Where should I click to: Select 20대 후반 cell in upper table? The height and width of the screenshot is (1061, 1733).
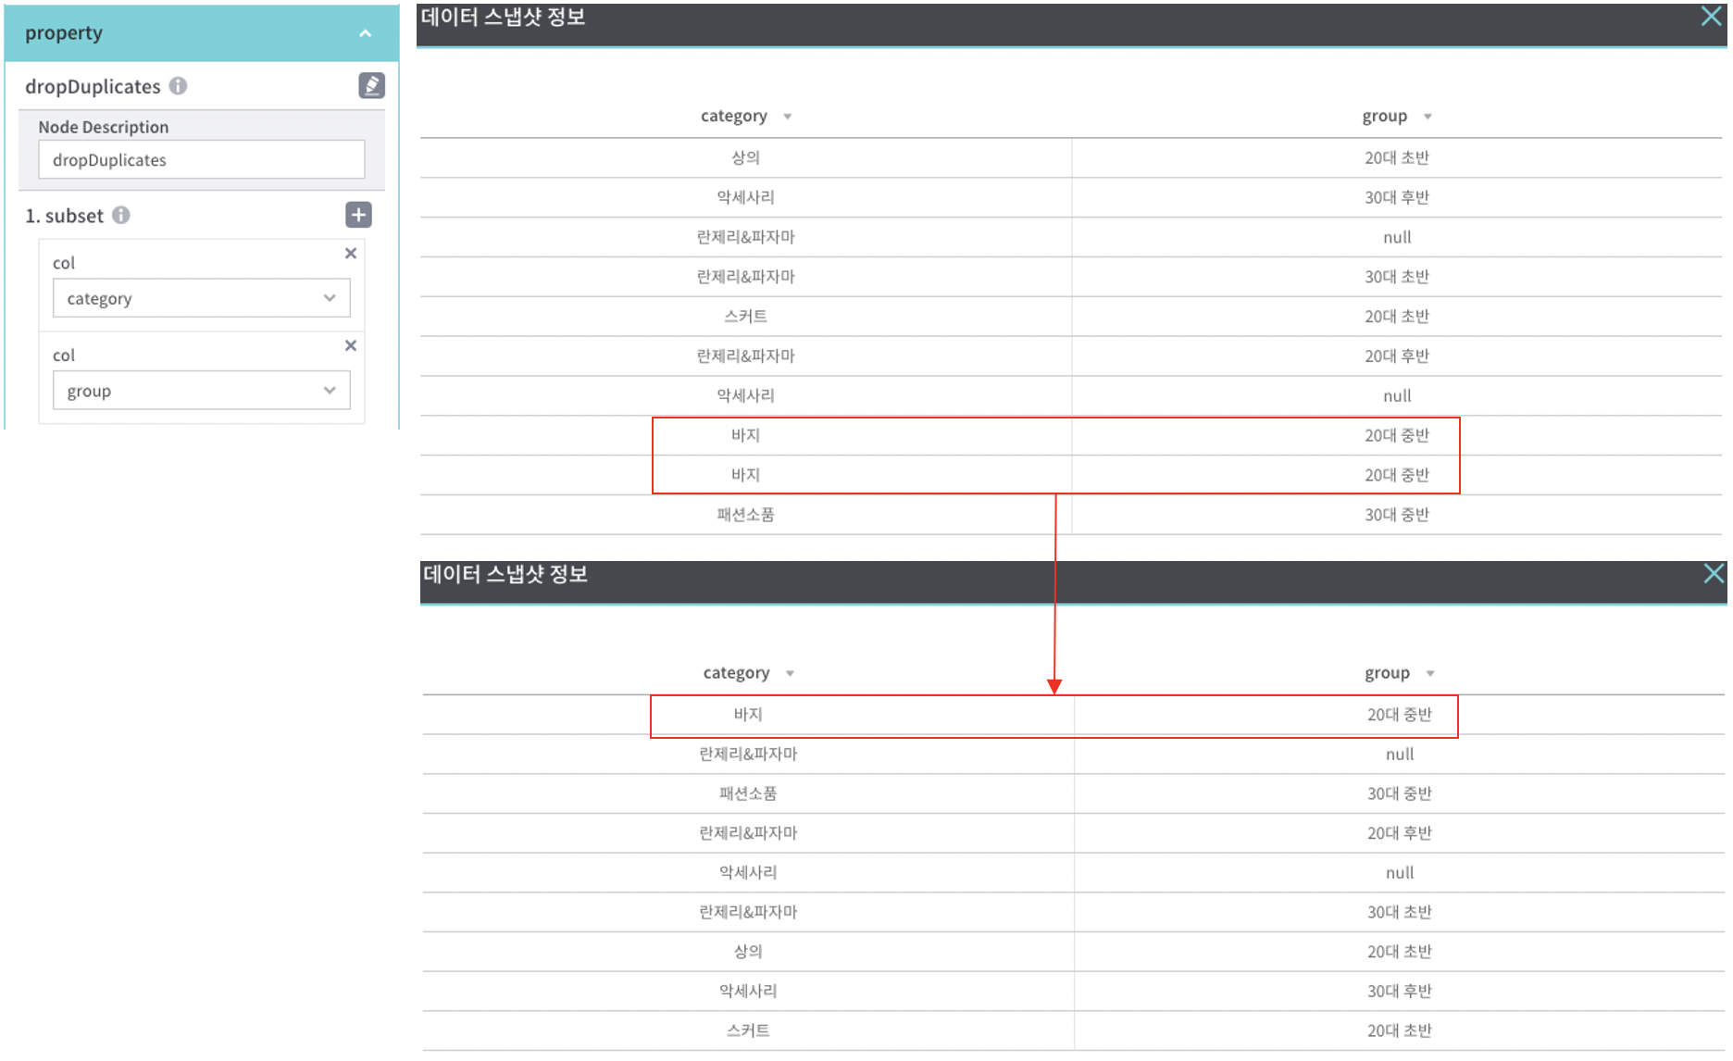click(x=1397, y=356)
